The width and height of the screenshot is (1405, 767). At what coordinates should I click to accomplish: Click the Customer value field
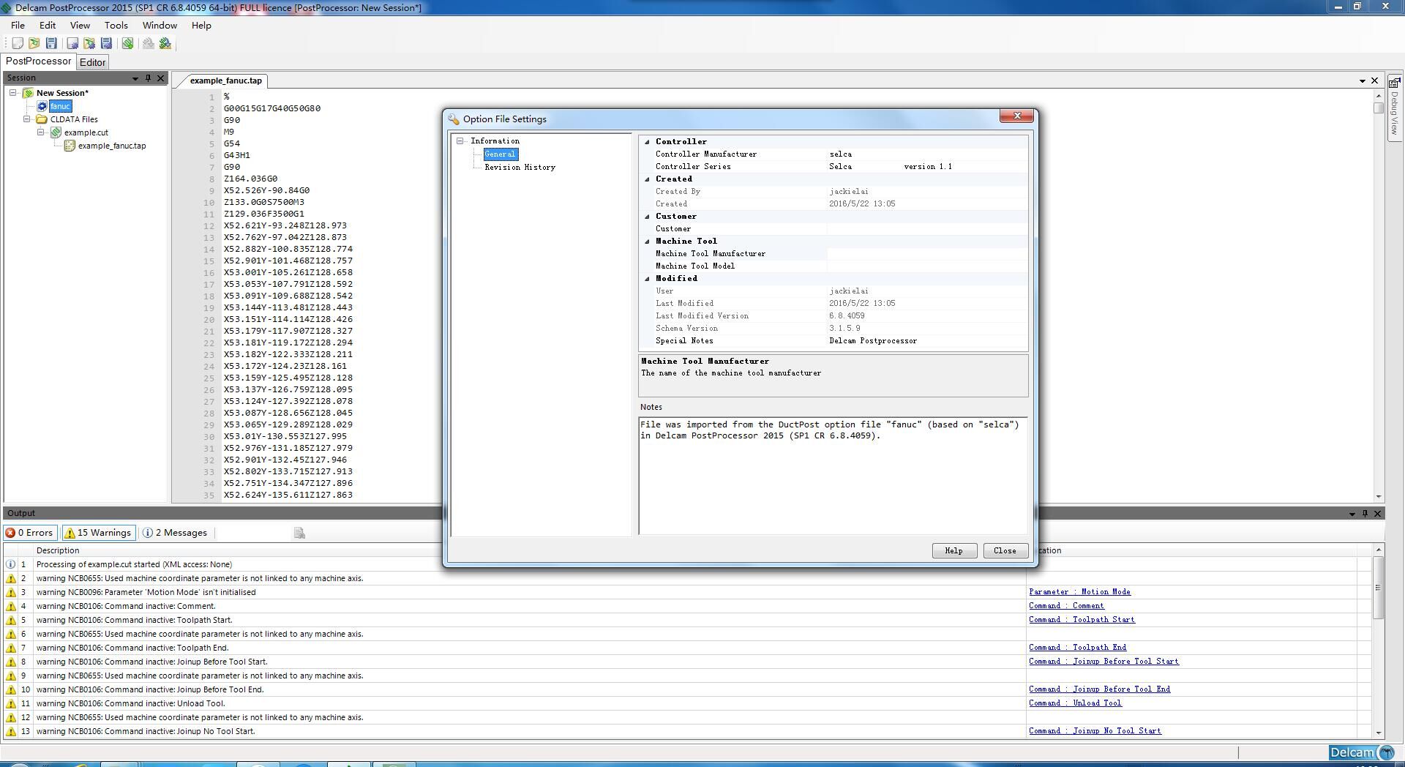(926, 229)
